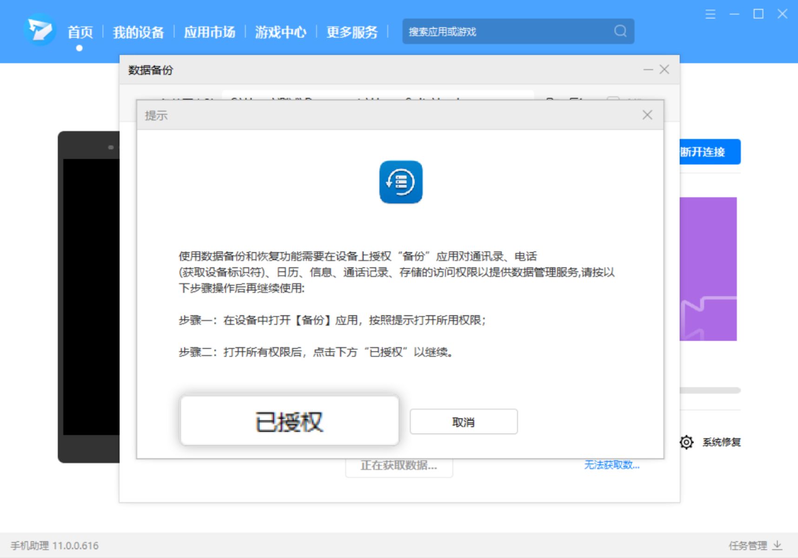The image size is (798, 558).
Task: Click the download icon beside 任务管理
Action: 777,545
